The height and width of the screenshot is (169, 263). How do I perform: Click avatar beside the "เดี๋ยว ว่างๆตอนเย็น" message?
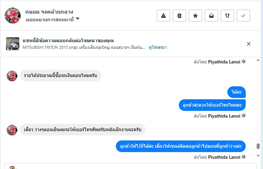pyautogui.click(x=12, y=130)
